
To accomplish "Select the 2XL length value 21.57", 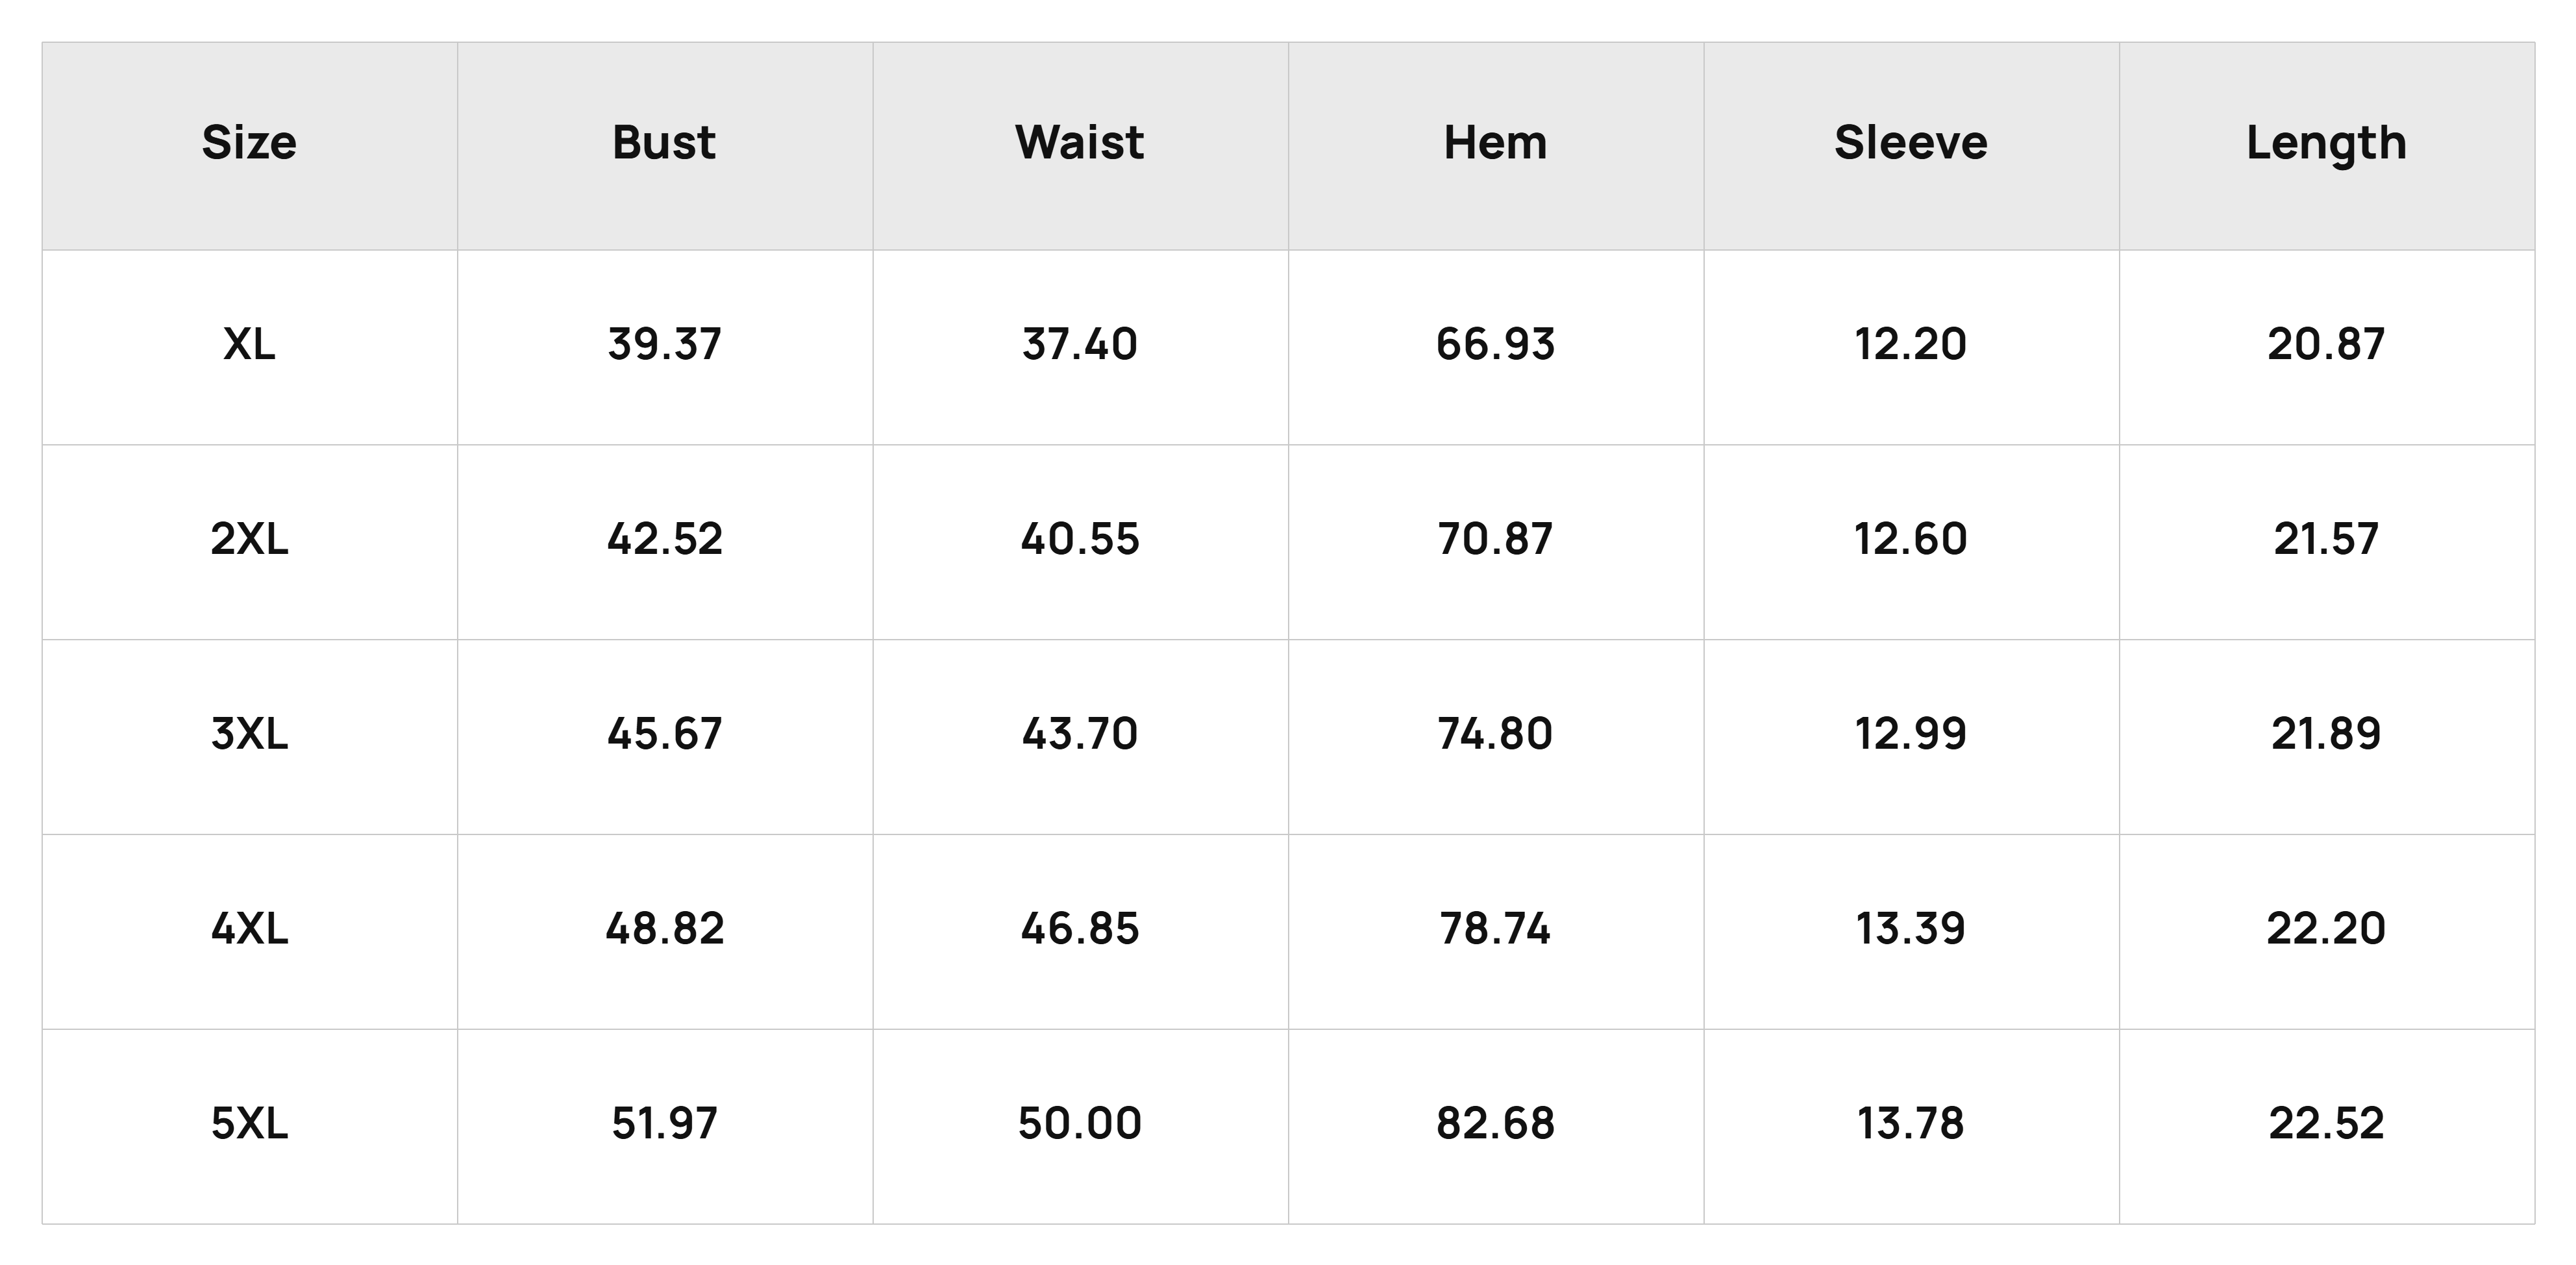I will coord(2326,540).
